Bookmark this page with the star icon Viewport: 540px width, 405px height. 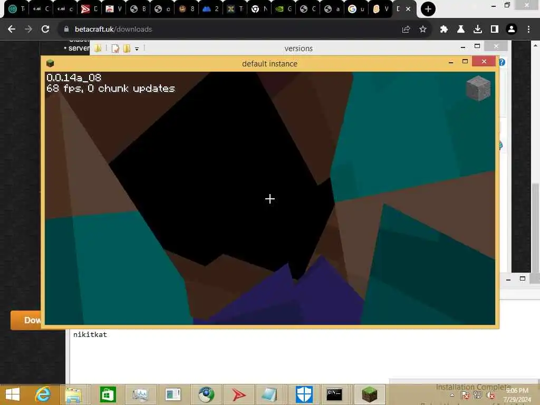click(x=423, y=30)
